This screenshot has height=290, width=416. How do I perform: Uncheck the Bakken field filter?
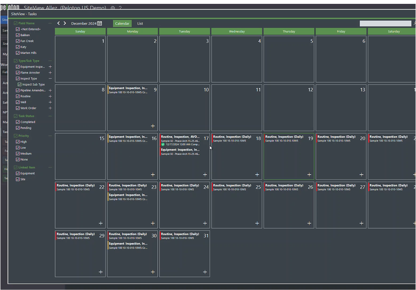pos(19,35)
